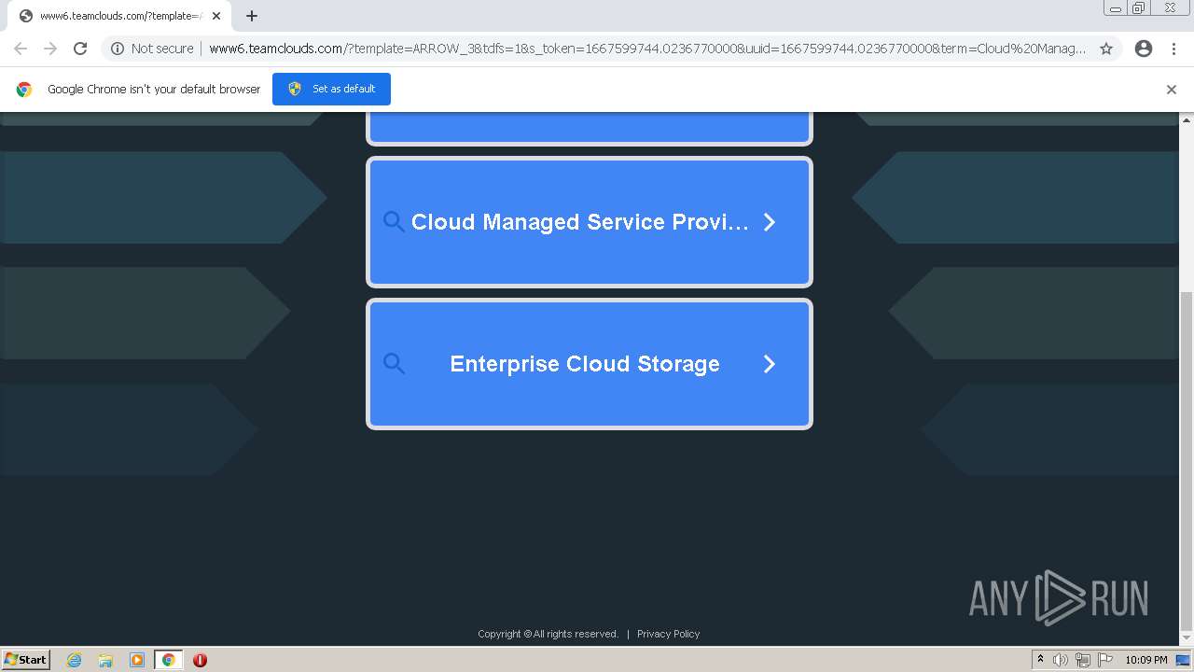Click the taskbar clock 10:09 PM
Screen dimensions: 1194x672
[x=1145, y=660]
